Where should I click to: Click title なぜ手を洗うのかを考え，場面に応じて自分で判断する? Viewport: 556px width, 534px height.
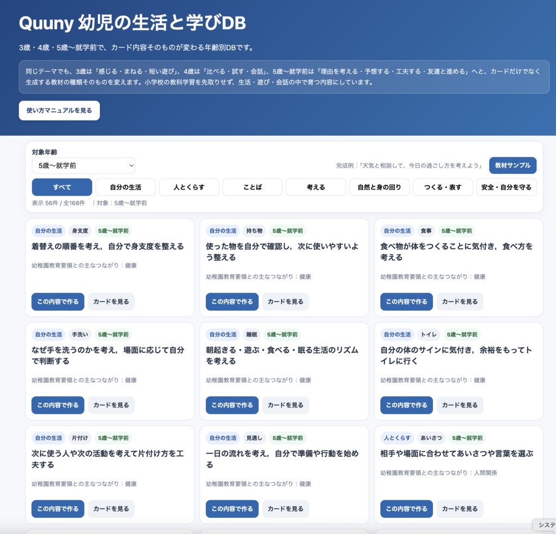[x=108, y=355]
